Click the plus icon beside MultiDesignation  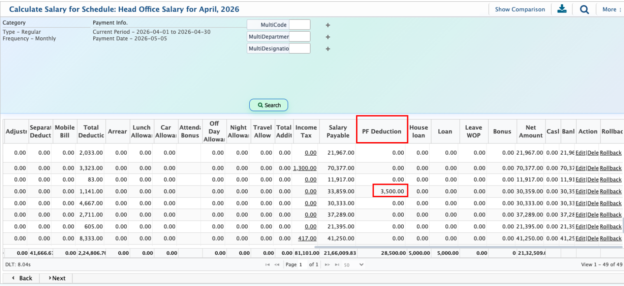pyautogui.click(x=328, y=49)
